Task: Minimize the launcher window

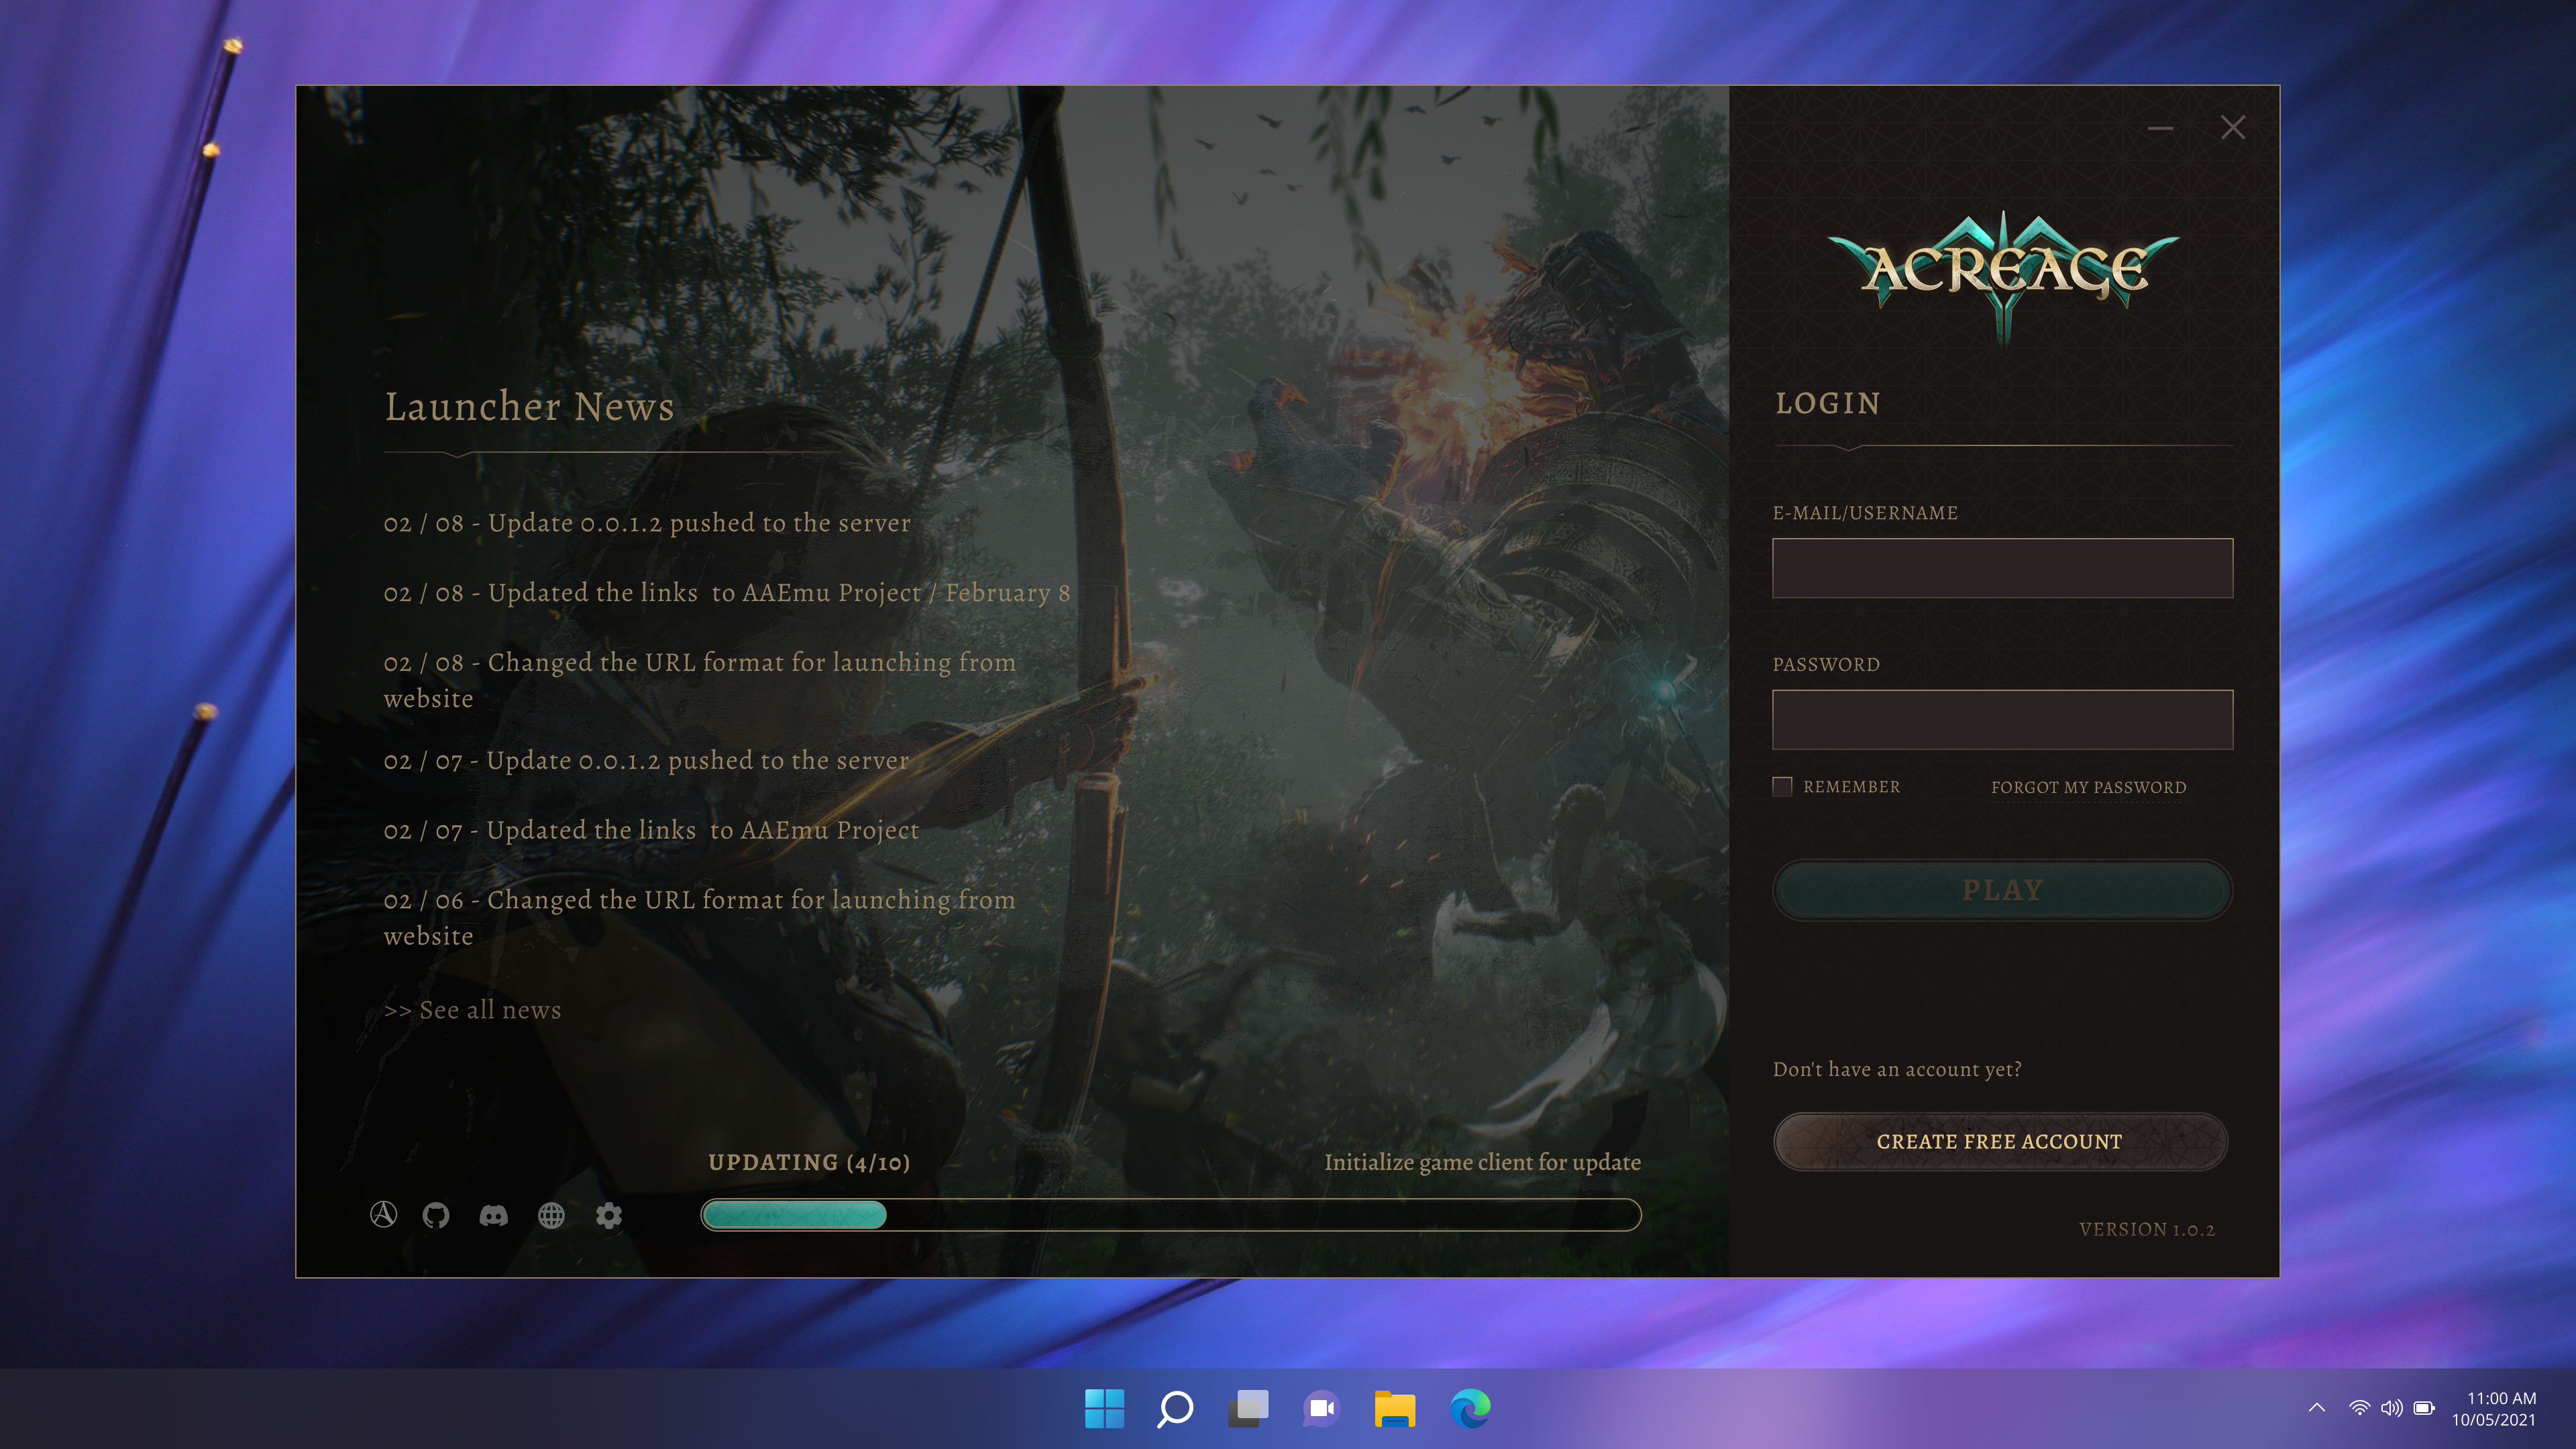Action: [x=2160, y=128]
